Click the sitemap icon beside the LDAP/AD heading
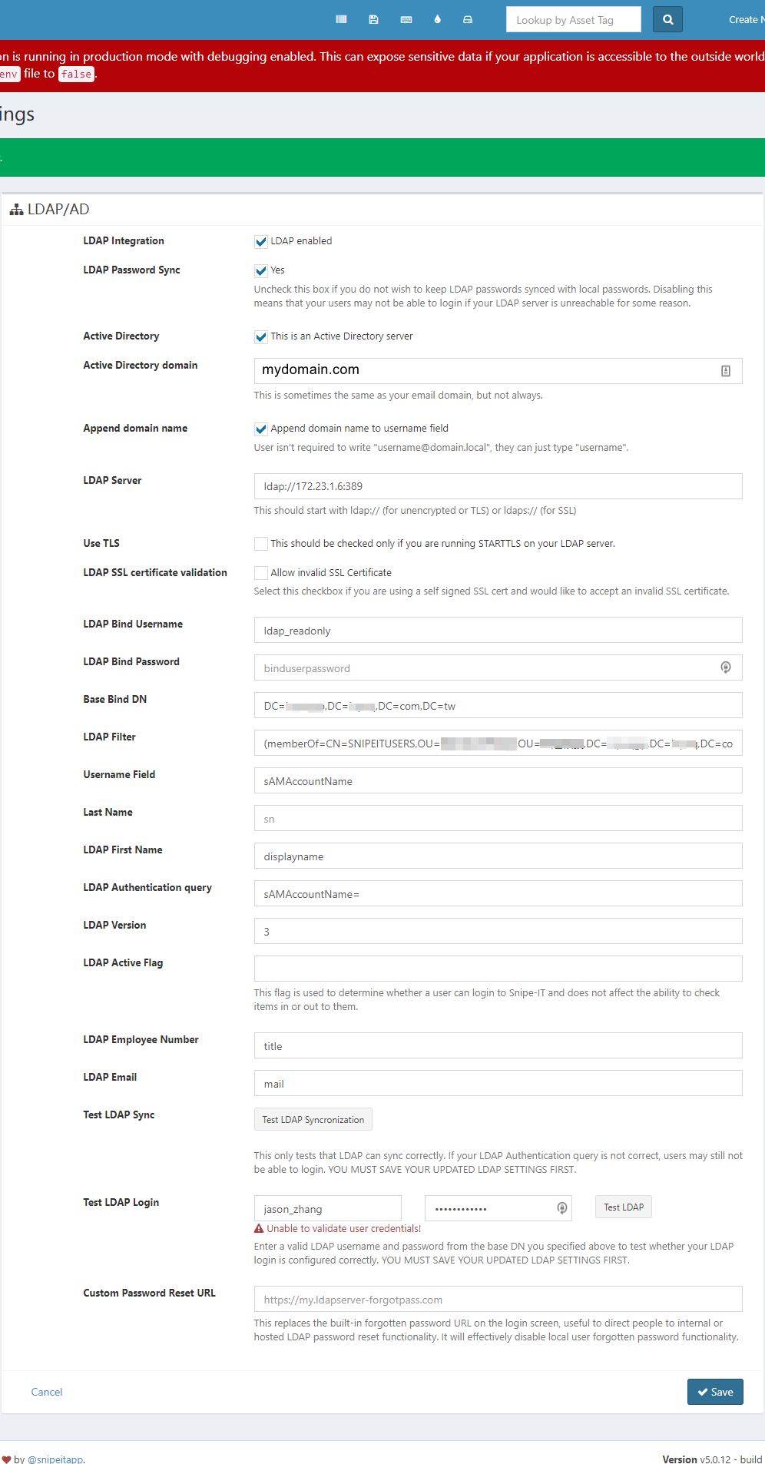The height and width of the screenshot is (1464, 765). click(x=16, y=209)
